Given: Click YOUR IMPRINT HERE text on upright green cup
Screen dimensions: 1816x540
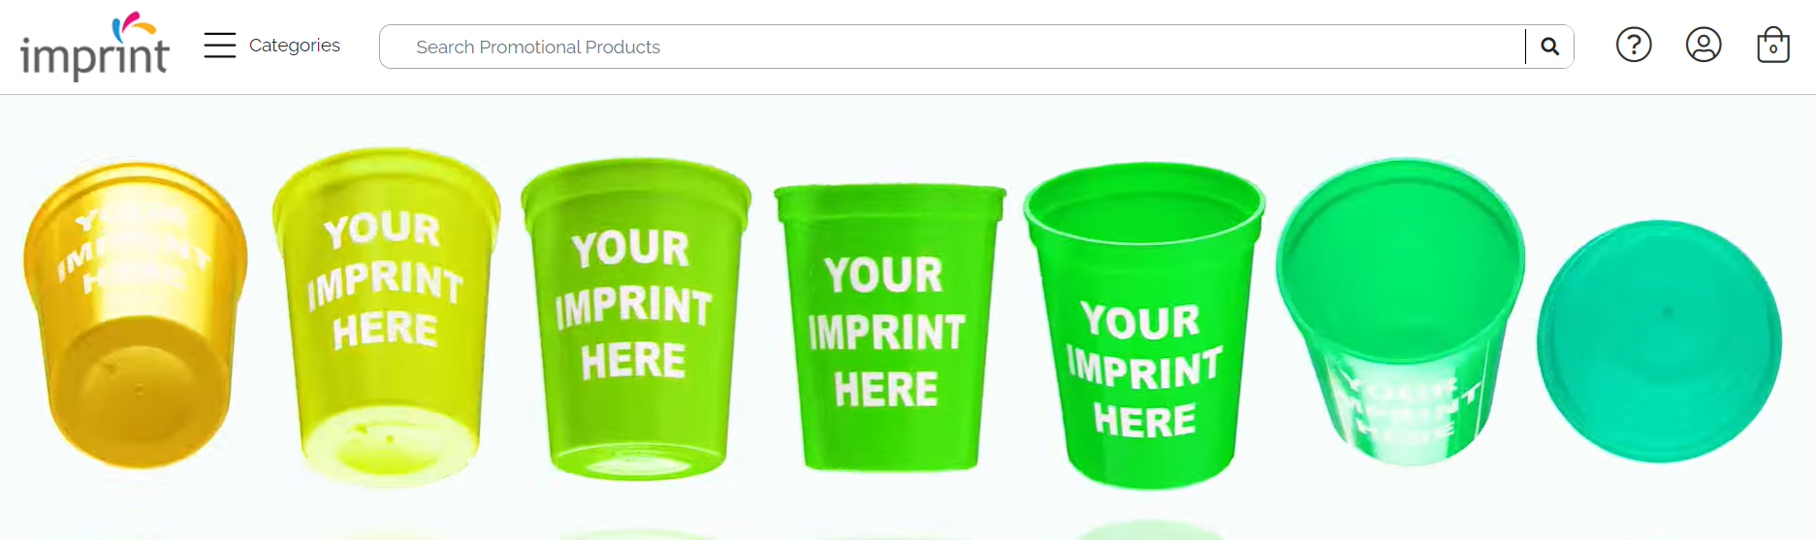Looking at the screenshot, I should (x=886, y=332).
